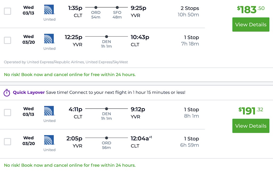Click the ORD stop dot on 1:35p flight
Image resolution: width=273 pixels, height=171 pixels.
(x=96, y=7)
